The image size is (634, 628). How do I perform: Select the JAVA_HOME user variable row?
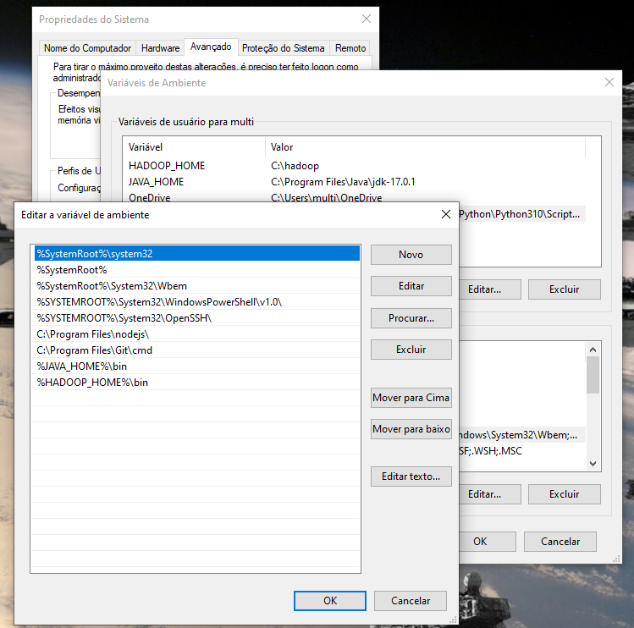point(356,182)
